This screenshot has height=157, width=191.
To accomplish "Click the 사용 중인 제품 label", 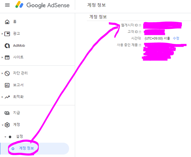I will 127,45.
